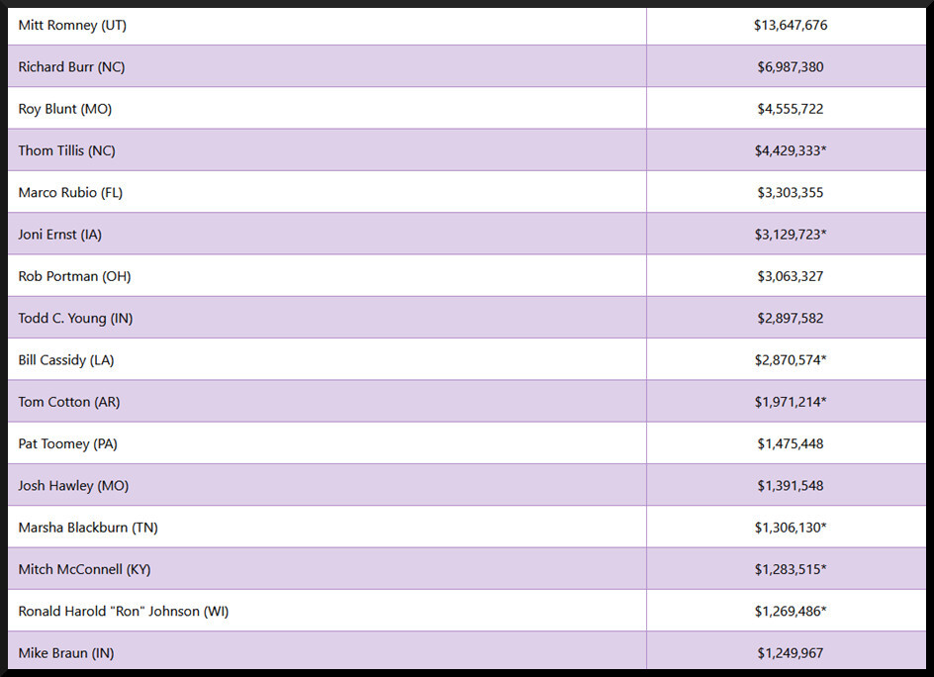This screenshot has height=677, width=934.
Task: Click Rob Portman (OH) in the table
Action: [74, 276]
